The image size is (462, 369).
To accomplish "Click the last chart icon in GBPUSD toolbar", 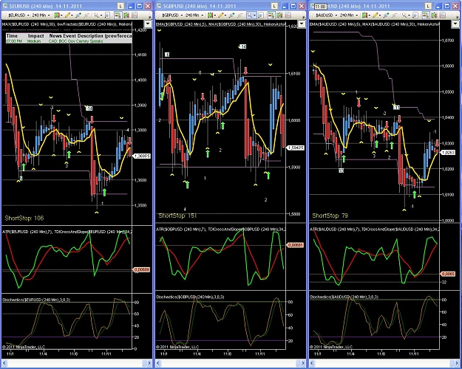I will (288, 15).
